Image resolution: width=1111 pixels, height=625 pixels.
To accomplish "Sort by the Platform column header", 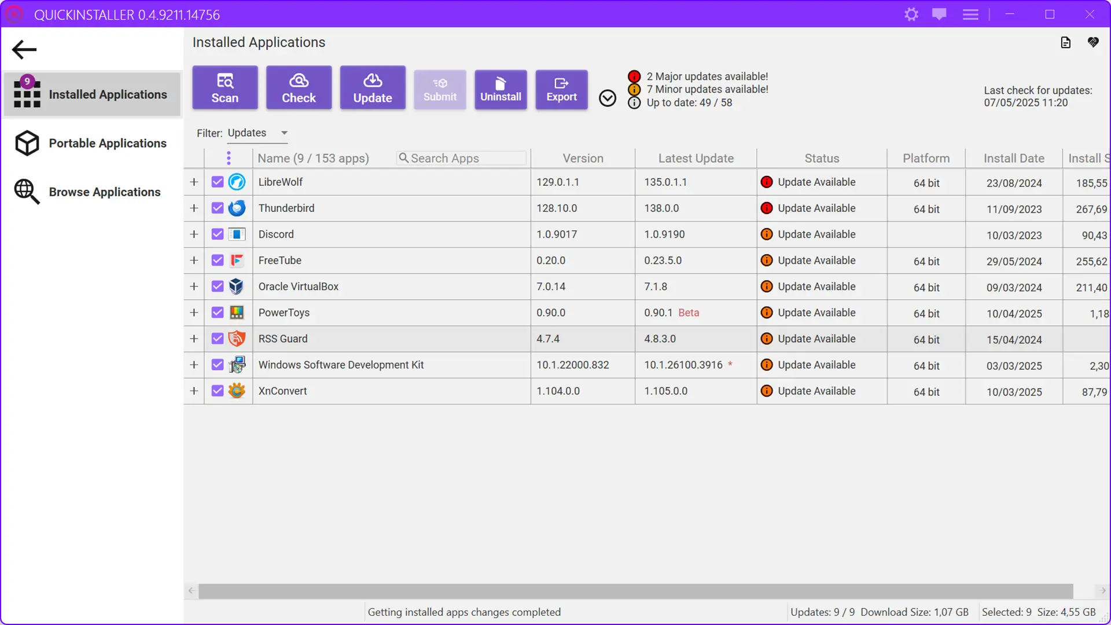I will point(926,158).
